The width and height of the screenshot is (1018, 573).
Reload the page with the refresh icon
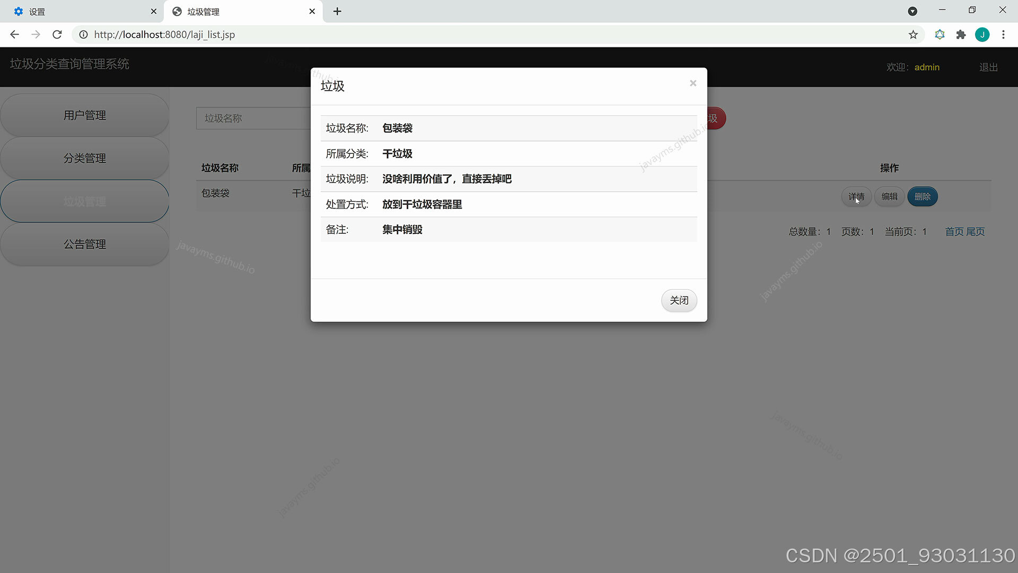[57, 34]
